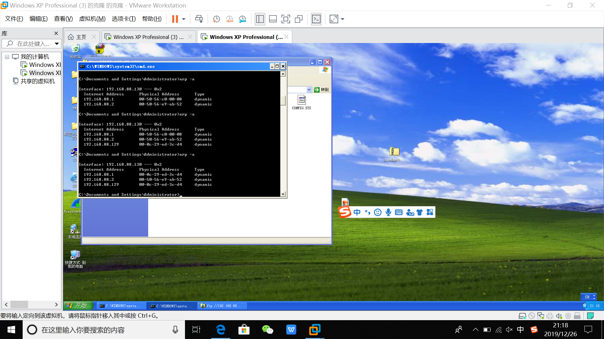Click the library search input field

click(33, 44)
